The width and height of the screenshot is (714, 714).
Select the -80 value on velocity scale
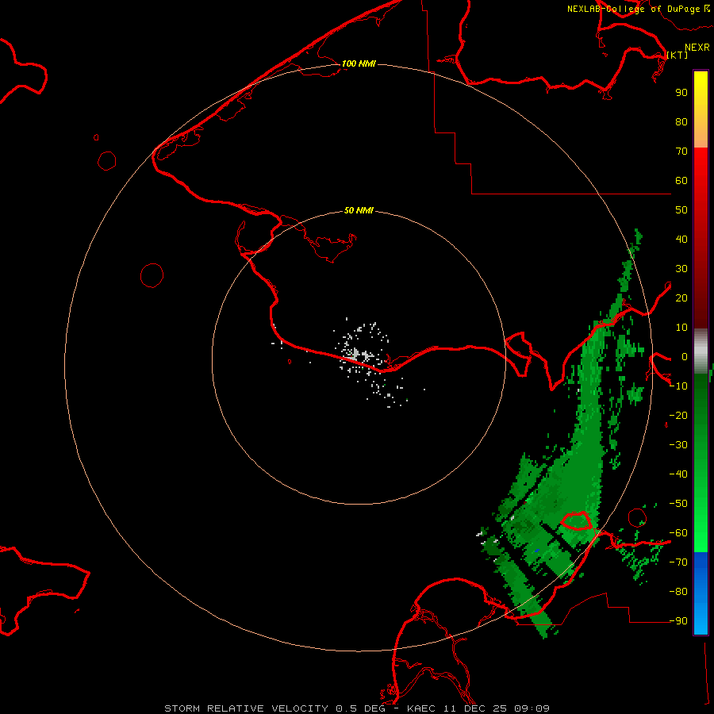pos(678,592)
